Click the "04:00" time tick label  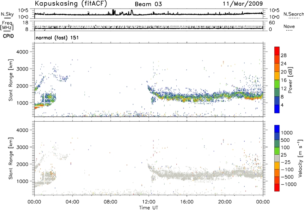point(72,202)
